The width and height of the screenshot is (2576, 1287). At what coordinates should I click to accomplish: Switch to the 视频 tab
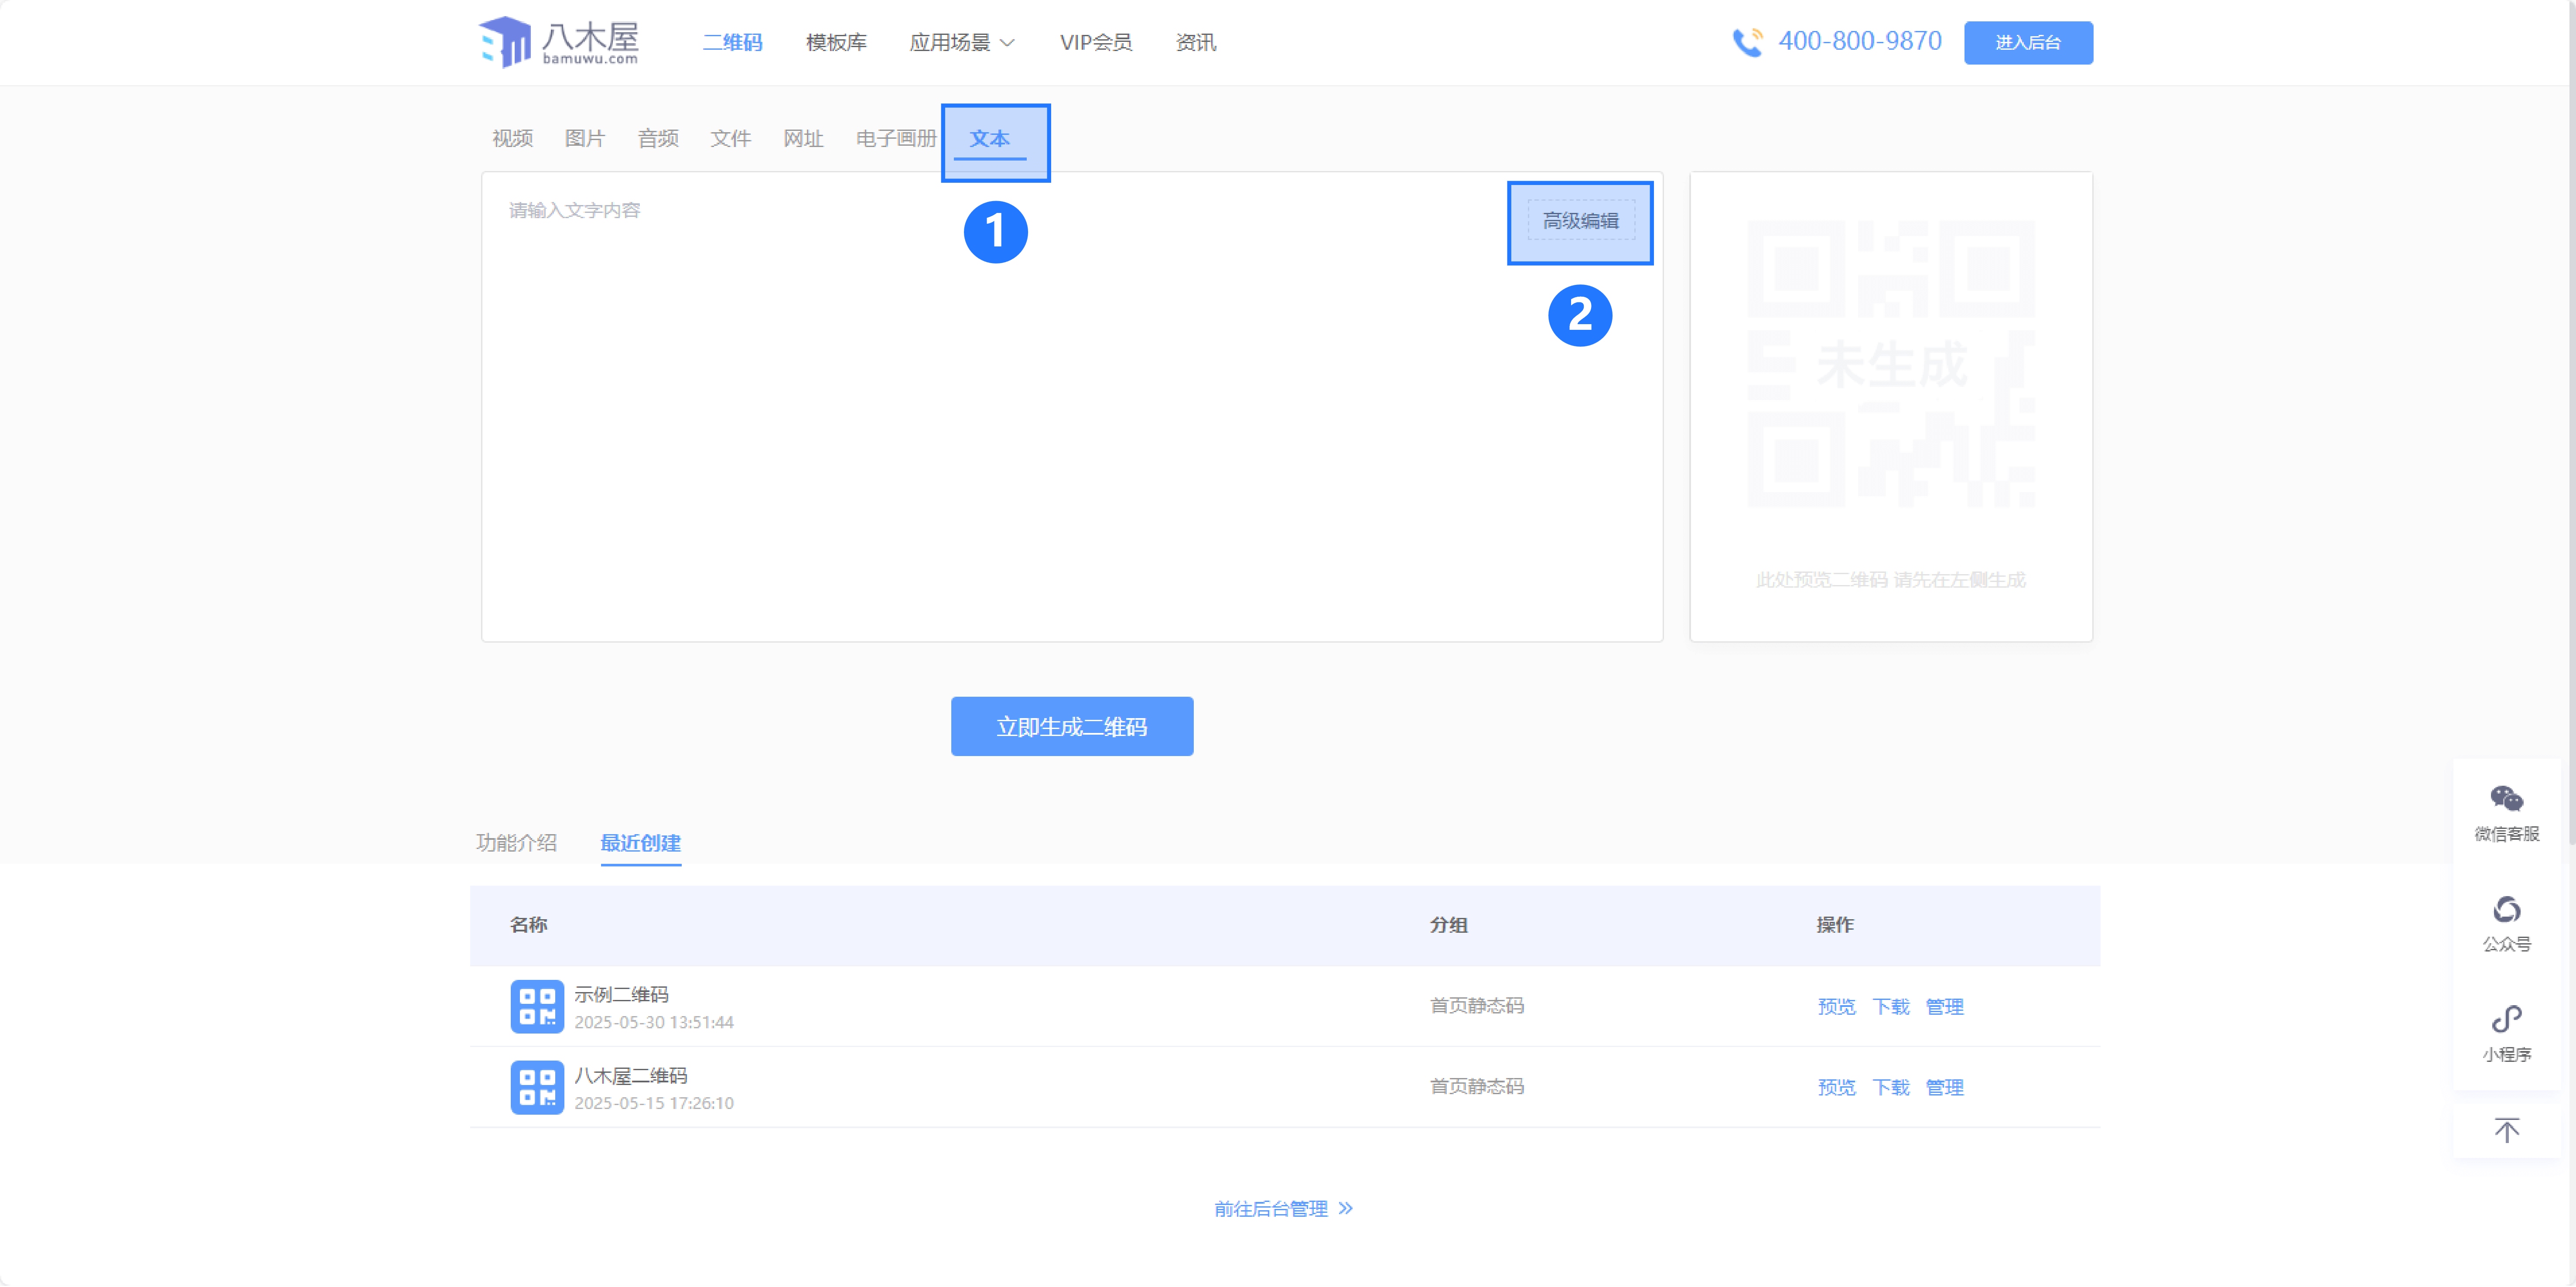tap(512, 138)
